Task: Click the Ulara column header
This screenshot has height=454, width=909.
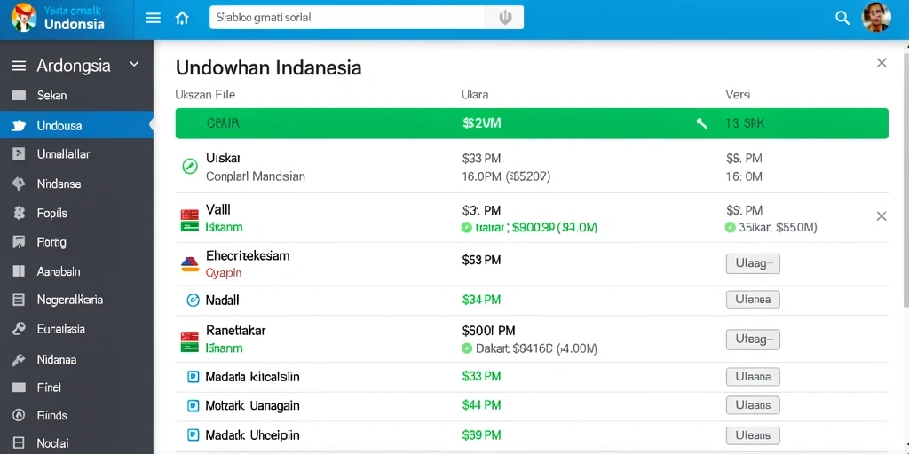Action: (474, 94)
